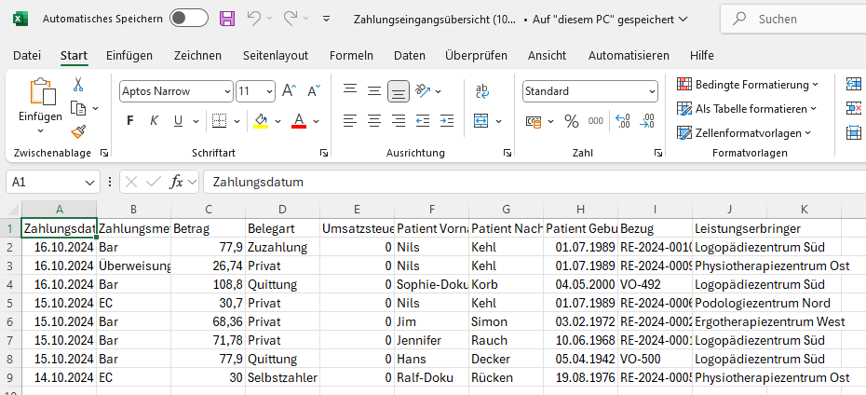Click the center horizontal alignment icon

(374, 121)
